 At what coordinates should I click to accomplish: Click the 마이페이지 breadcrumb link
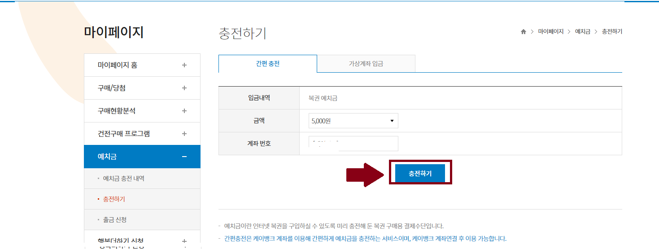click(x=551, y=32)
